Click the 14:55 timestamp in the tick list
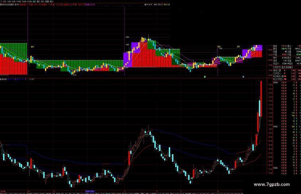Image resolution: width=301 pixels, height=194 pixels. pyautogui.click(x=275, y=127)
